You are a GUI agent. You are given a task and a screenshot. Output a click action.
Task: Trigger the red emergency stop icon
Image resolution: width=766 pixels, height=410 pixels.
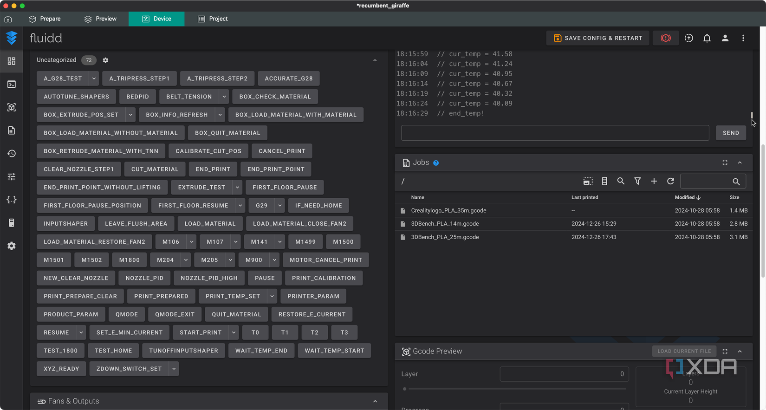(666, 38)
